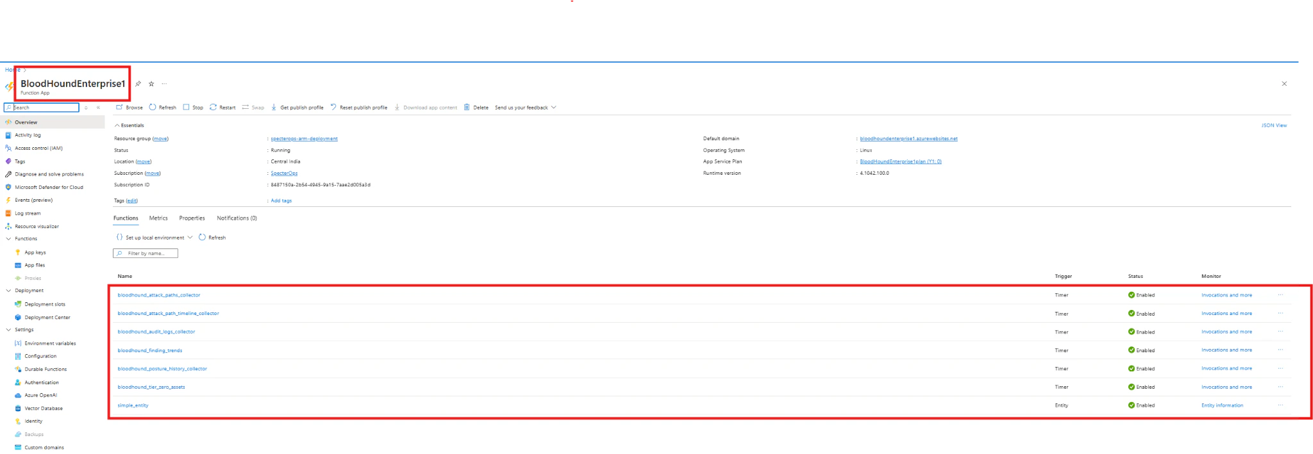Collapse the Functions section in sidebar

tap(8, 239)
